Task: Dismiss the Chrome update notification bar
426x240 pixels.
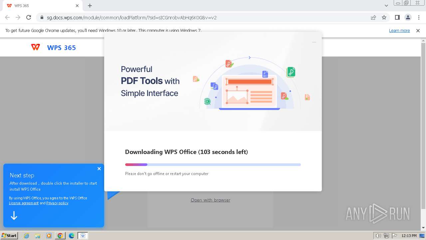Action: 418,30
